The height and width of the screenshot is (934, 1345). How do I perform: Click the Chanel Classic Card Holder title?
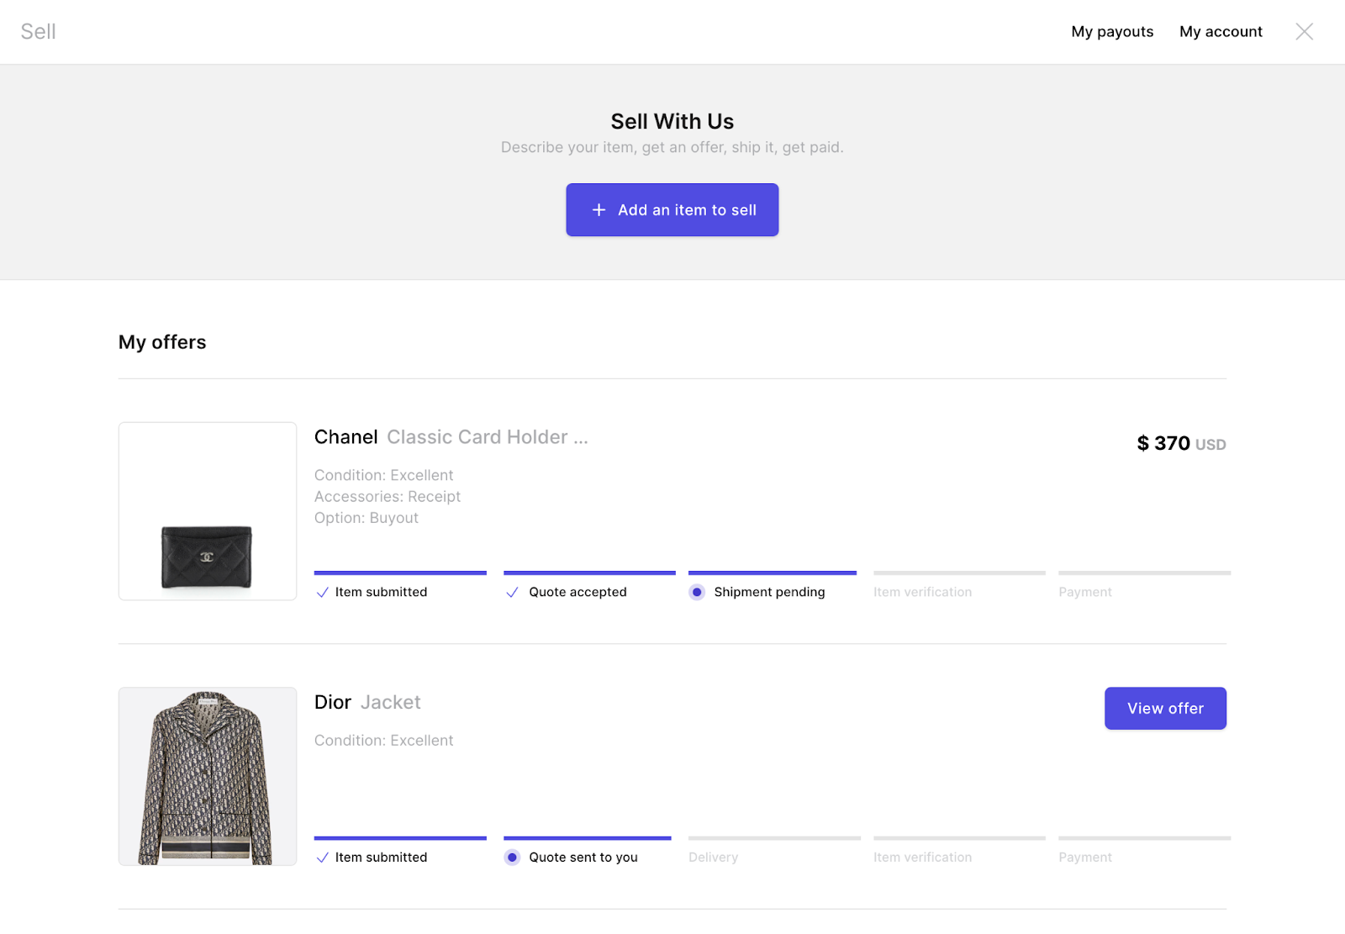point(451,437)
